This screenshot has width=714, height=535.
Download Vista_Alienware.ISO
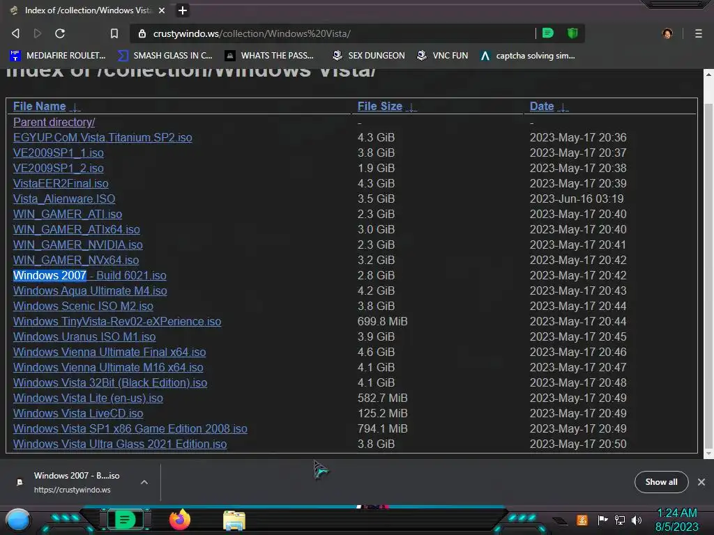[x=63, y=199]
